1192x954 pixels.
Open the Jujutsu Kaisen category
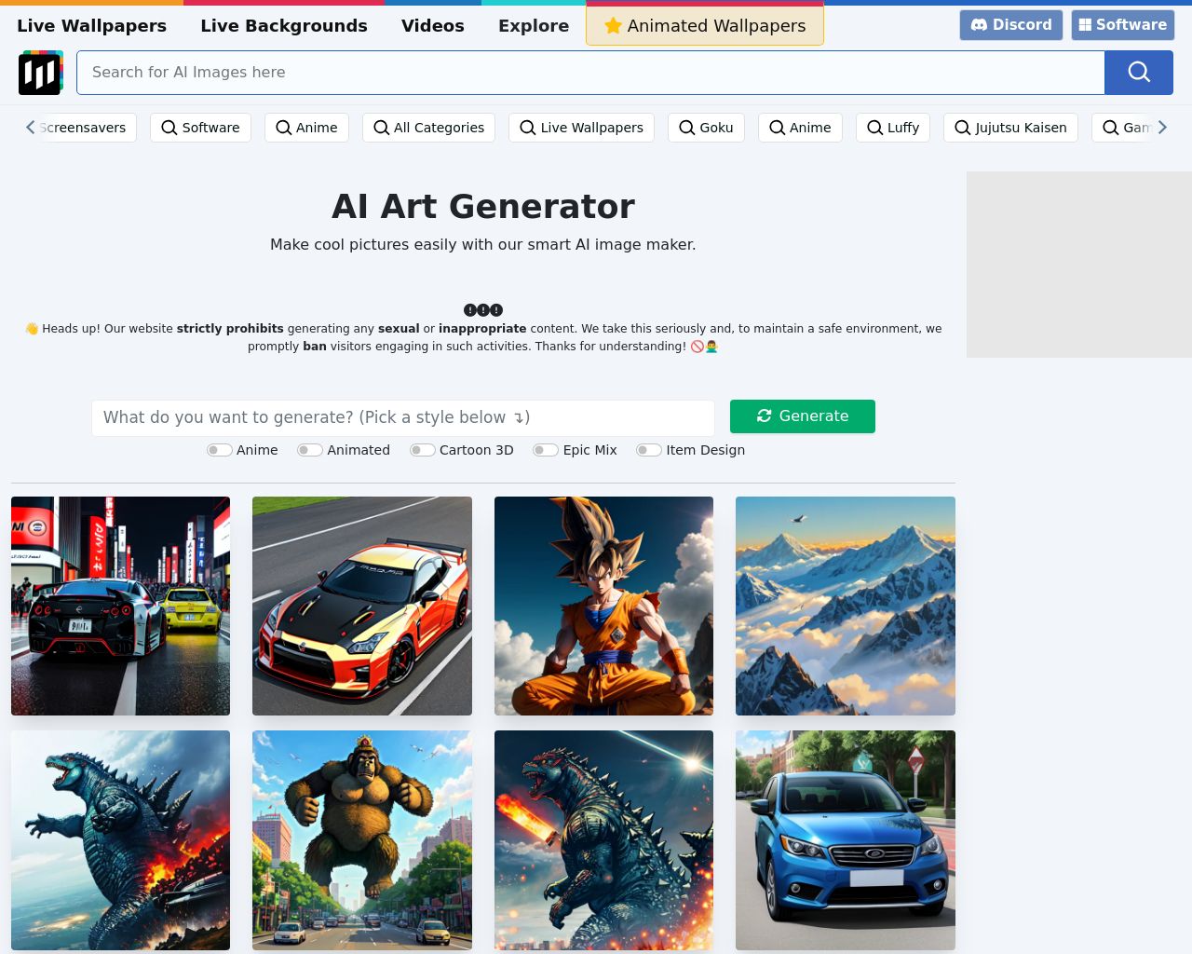point(1011,128)
